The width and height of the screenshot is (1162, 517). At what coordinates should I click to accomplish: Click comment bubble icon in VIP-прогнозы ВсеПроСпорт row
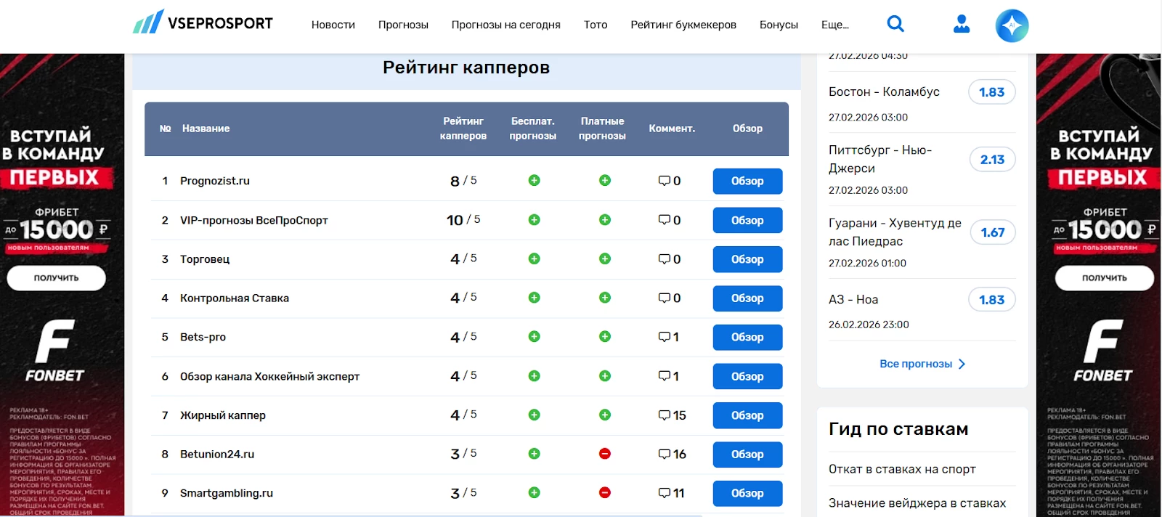(x=664, y=220)
